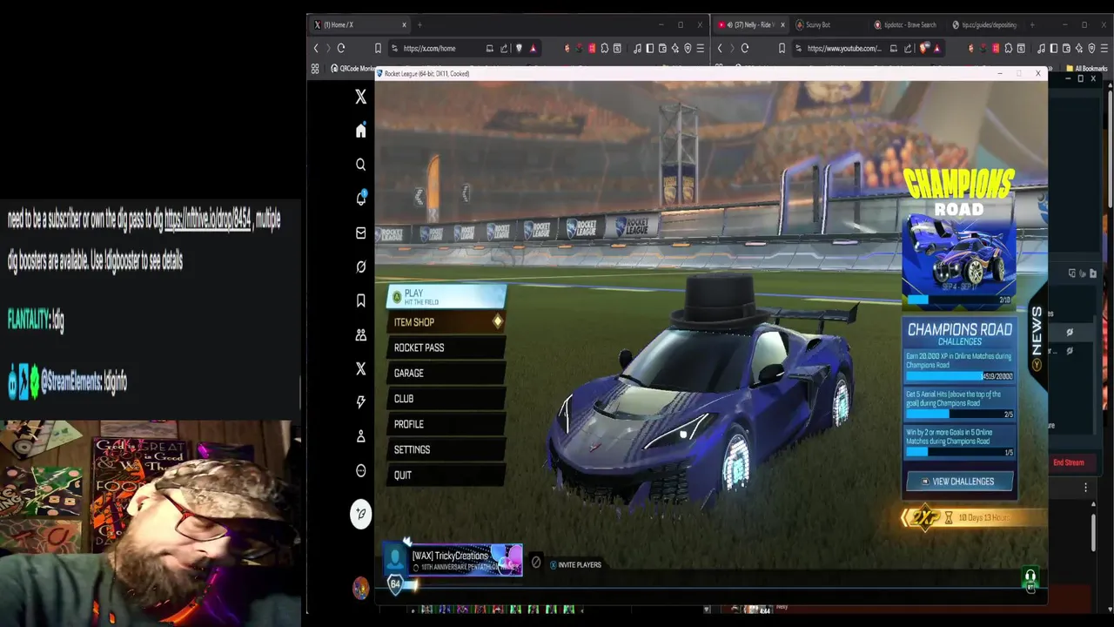Open site settings icon in x.com address bar

tap(394, 48)
